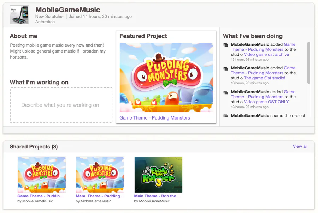This screenshot has height=213, width=318.
Task: Click the 'Featured Project' heading
Action: pos(143,36)
